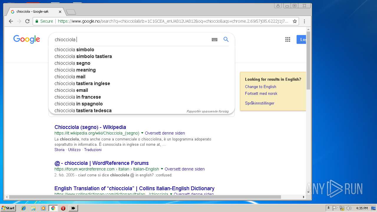Viewport: 377px width, 212px height.
Task: Open Action Center flag icon in tray
Action: [335, 208]
